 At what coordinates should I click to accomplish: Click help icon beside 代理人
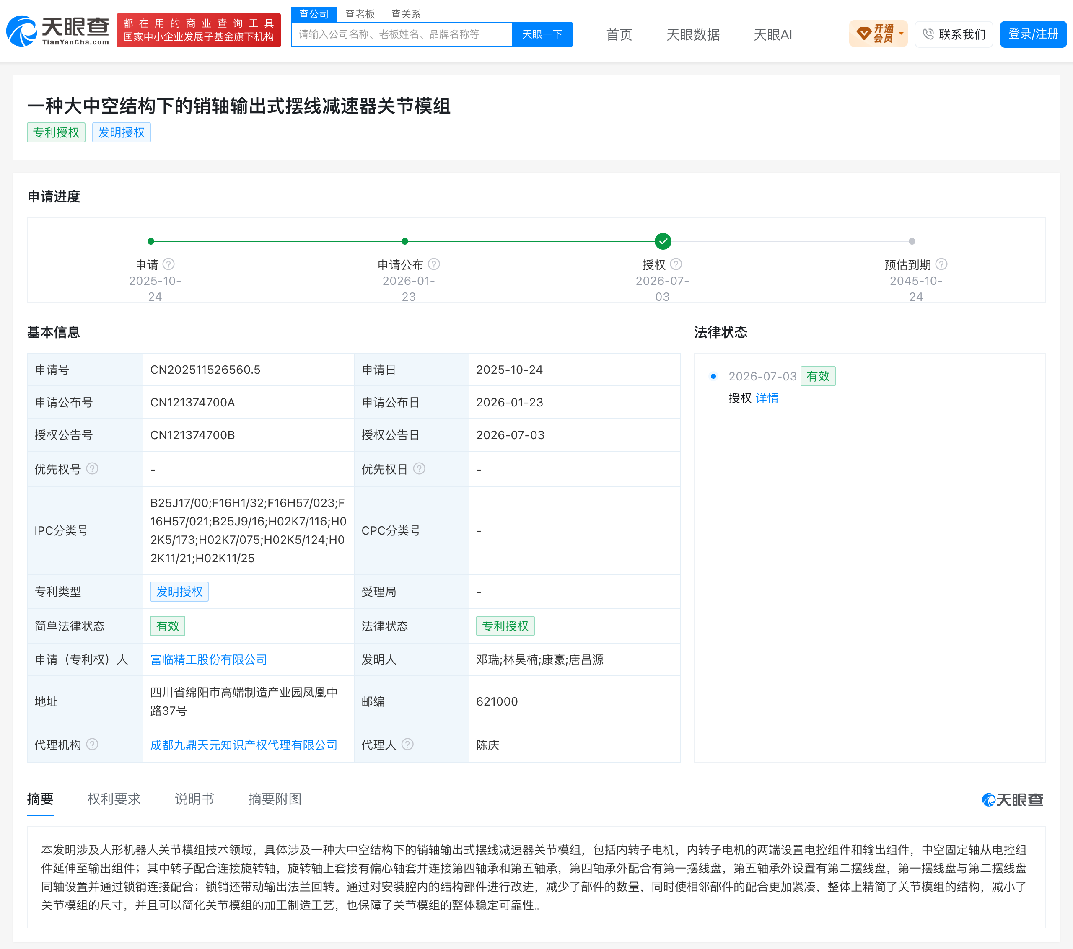408,744
